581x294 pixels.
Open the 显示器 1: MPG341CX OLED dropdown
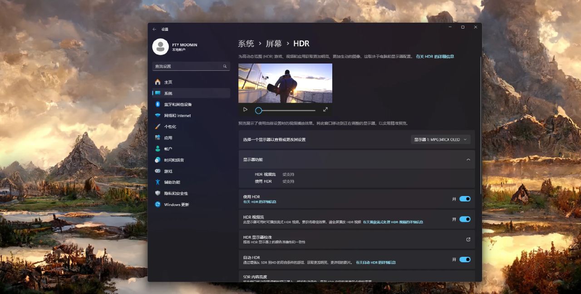pyautogui.click(x=440, y=140)
